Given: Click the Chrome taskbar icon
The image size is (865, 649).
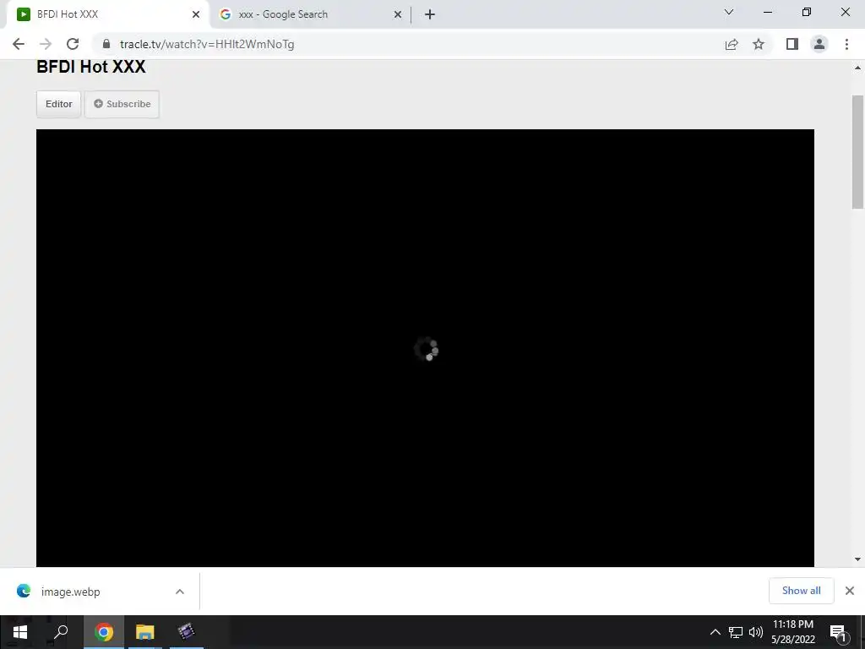Looking at the screenshot, I should (x=104, y=632).
